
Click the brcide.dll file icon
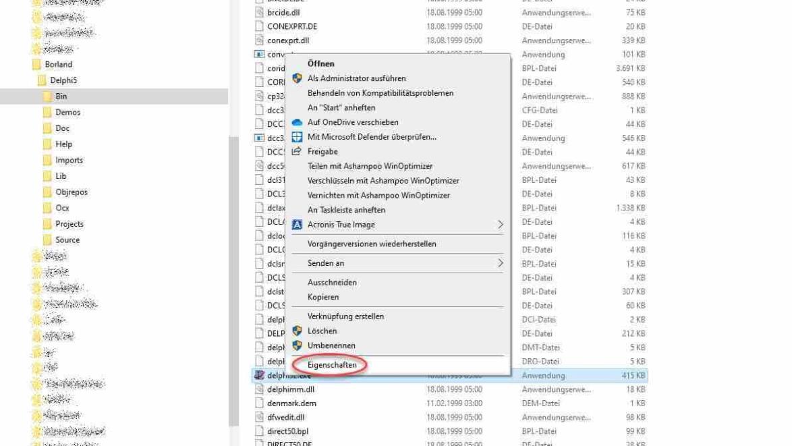click(259, 12)
